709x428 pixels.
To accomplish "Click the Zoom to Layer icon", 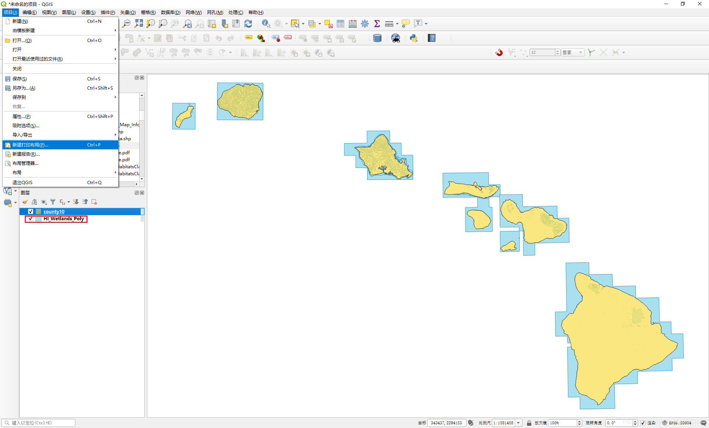I will [x=163, y=24].
